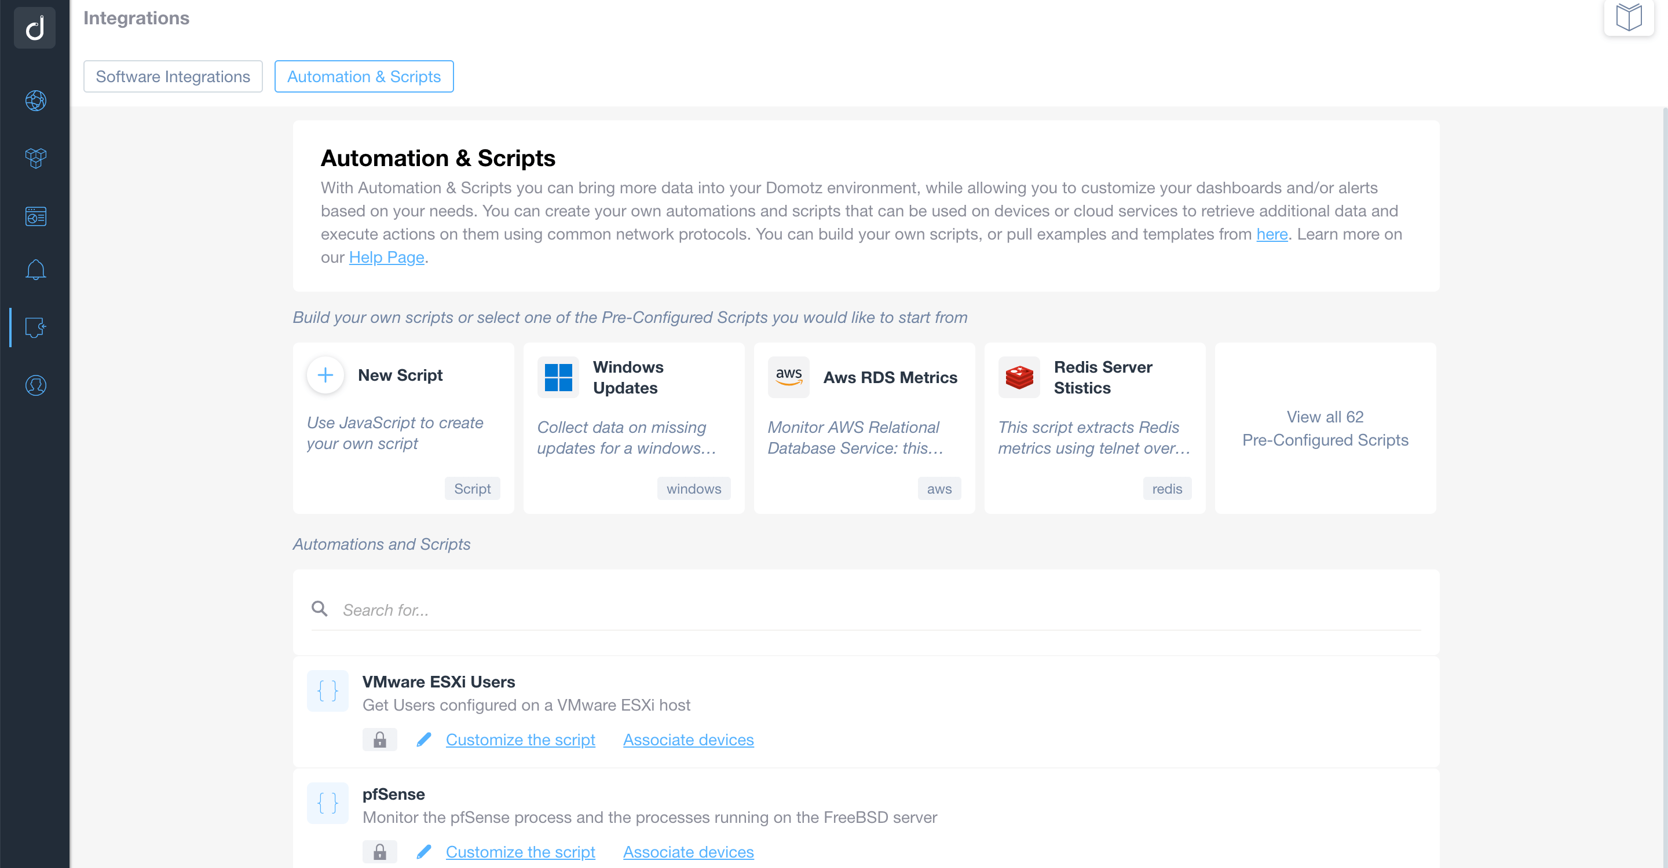Click Associate devices for pfSense script
Viewport: 1668px width, 868px height.
click(689, 851)
